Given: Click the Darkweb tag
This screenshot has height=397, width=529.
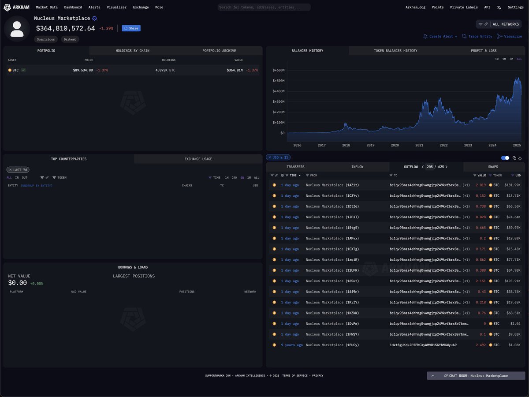Looking at the screenshot, I should pos(70,39).
